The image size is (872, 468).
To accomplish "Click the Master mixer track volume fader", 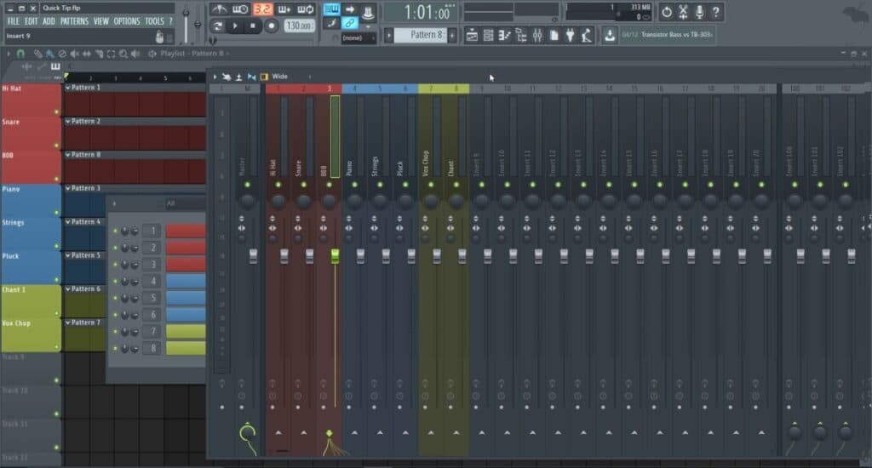I will (x=253, y=255).
